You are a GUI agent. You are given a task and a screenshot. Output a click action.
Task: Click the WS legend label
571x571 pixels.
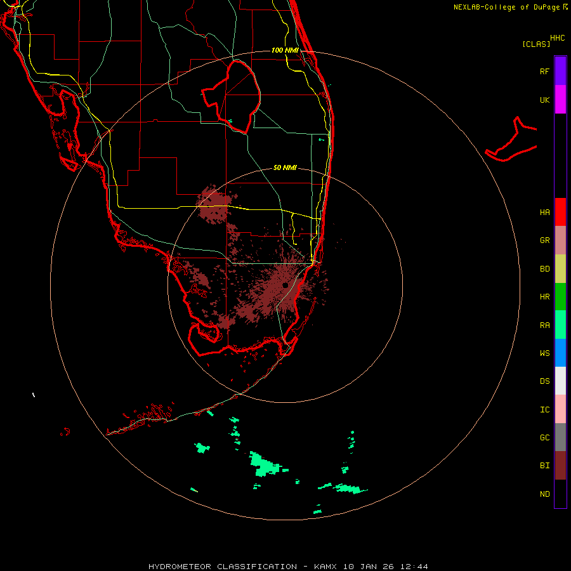[544, 353]
